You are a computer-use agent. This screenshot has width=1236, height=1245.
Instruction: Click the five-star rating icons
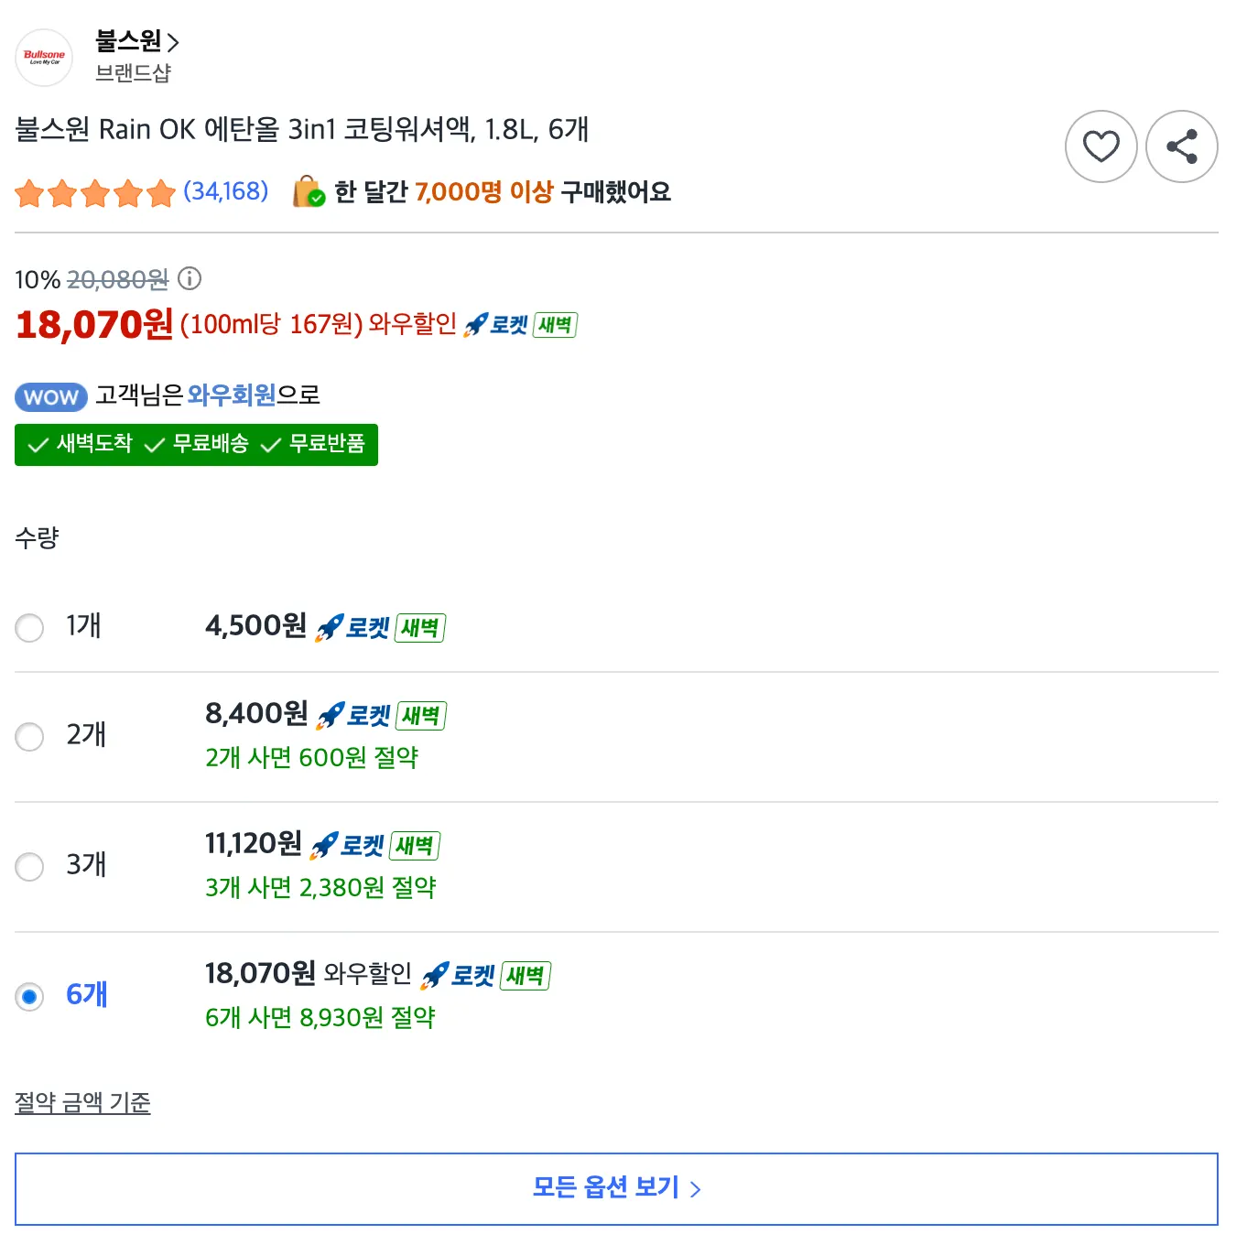(95, 193)
